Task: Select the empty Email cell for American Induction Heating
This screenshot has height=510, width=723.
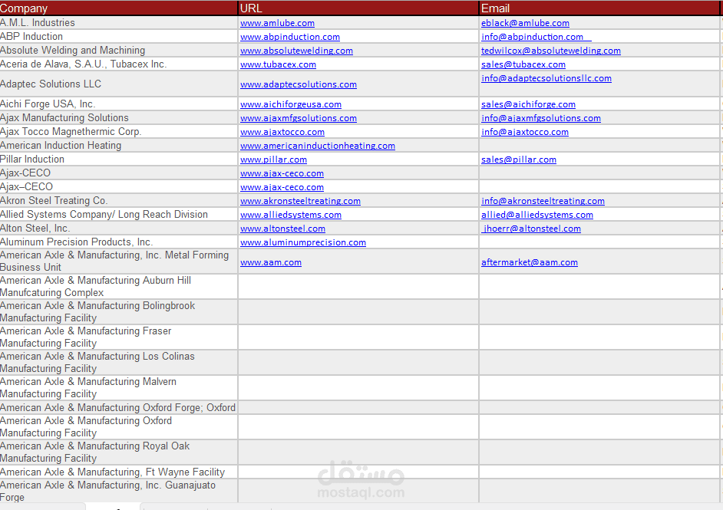Action: coord(599,146)
